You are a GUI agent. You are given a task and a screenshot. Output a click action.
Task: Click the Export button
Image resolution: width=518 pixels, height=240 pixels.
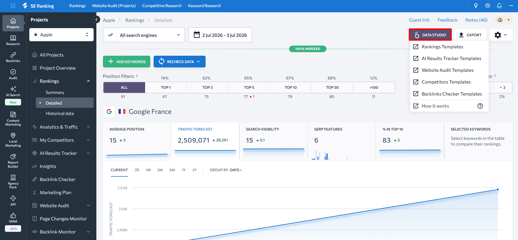pos(470,35)
